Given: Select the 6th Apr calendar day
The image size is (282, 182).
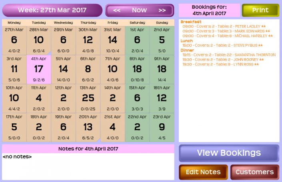Looking at the screenshot, I should 88,69.
